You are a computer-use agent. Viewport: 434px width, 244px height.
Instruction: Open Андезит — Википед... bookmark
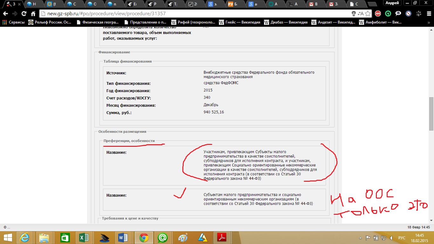coord(334,22)
